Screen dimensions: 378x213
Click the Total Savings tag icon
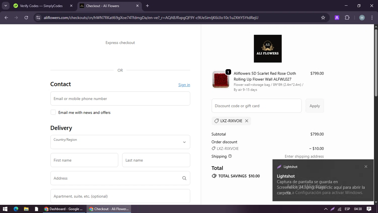[x=214, y=176]
